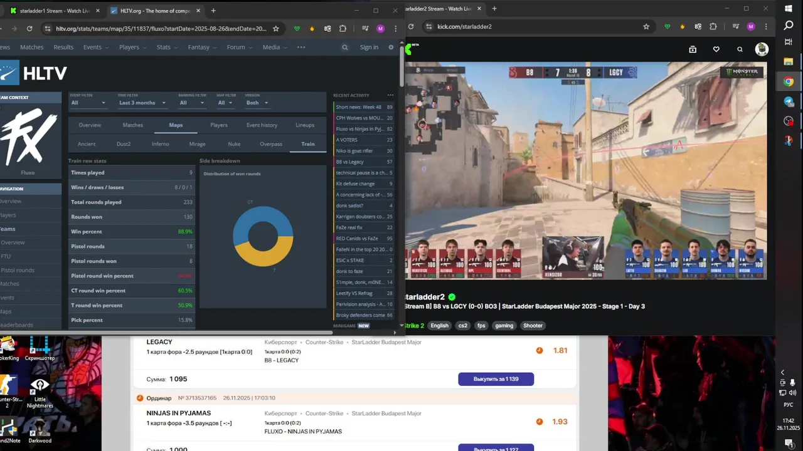Click the LEGACY bet cash-out button
This screenshot has width=803, height=451.
pos(496,379)
